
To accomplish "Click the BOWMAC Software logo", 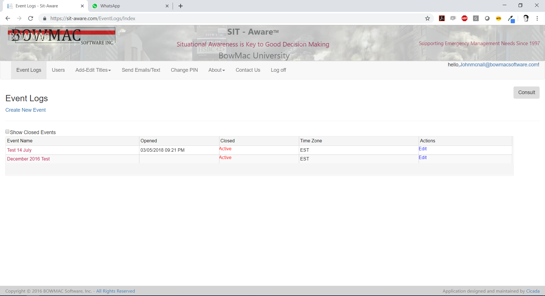I will click(61, 36).
